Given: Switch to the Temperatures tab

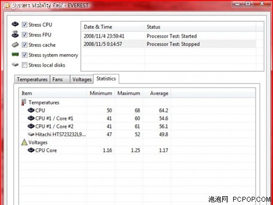Looking at the screenshot, I should tap(32, 79).
